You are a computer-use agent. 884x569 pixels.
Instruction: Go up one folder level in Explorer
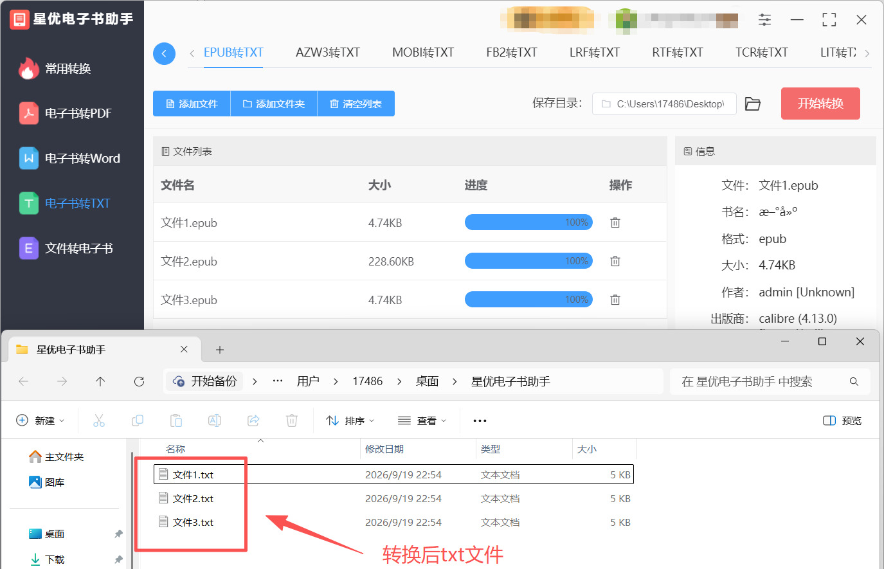pyautogui.click(x=100, y=381)
